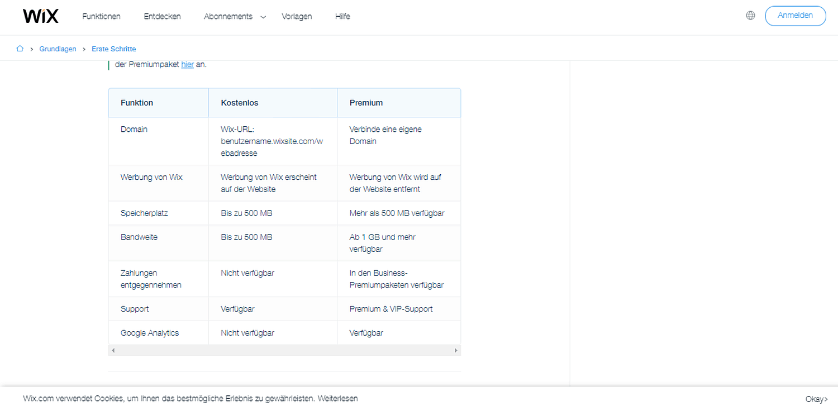Image resolution: width=838 pixels, height=406 pixels.
Task: Expand the Abonnements dropdown chevron
Action: tap(263, 17)
